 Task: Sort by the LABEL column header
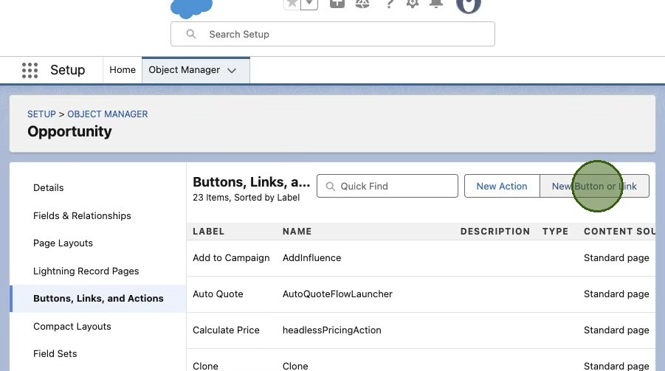click(208, 232)
